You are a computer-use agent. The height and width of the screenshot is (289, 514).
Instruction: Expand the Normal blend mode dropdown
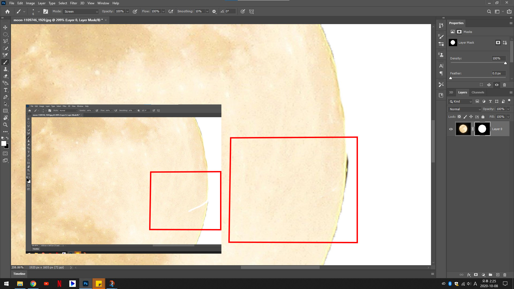465,109
